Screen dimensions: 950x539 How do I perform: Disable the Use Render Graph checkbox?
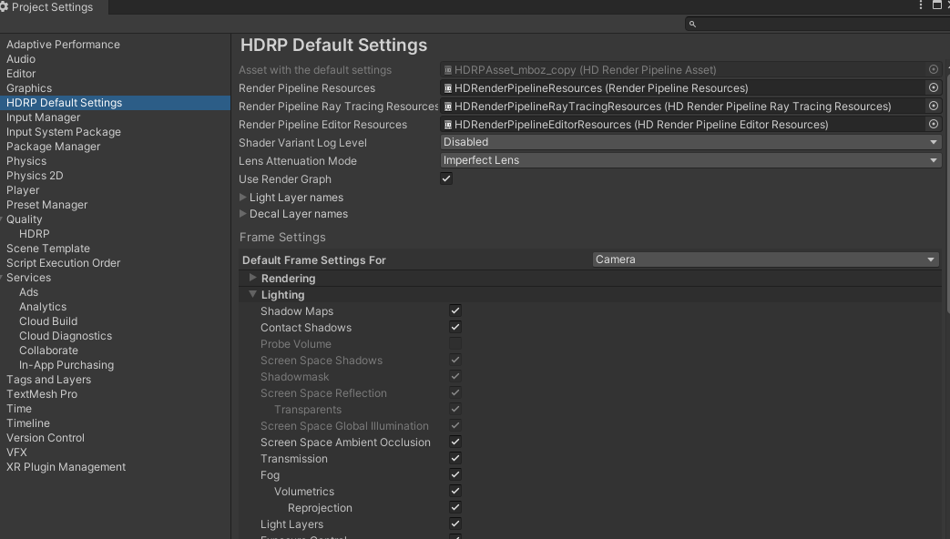(x=446, y=179)
